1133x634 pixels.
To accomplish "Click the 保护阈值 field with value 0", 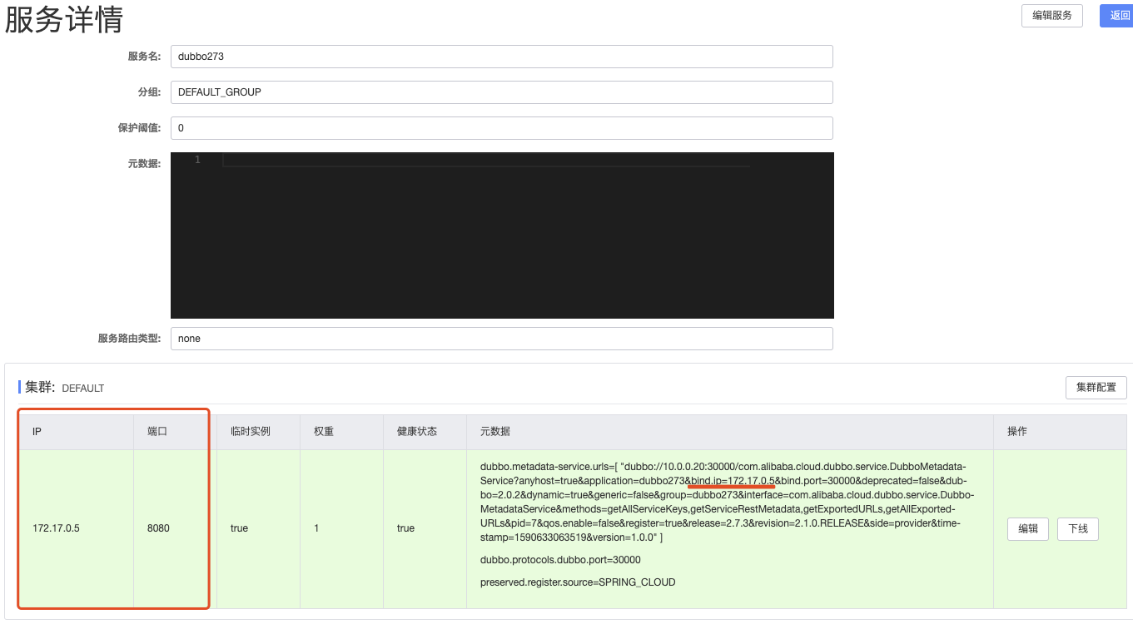I will coord(499,127).
